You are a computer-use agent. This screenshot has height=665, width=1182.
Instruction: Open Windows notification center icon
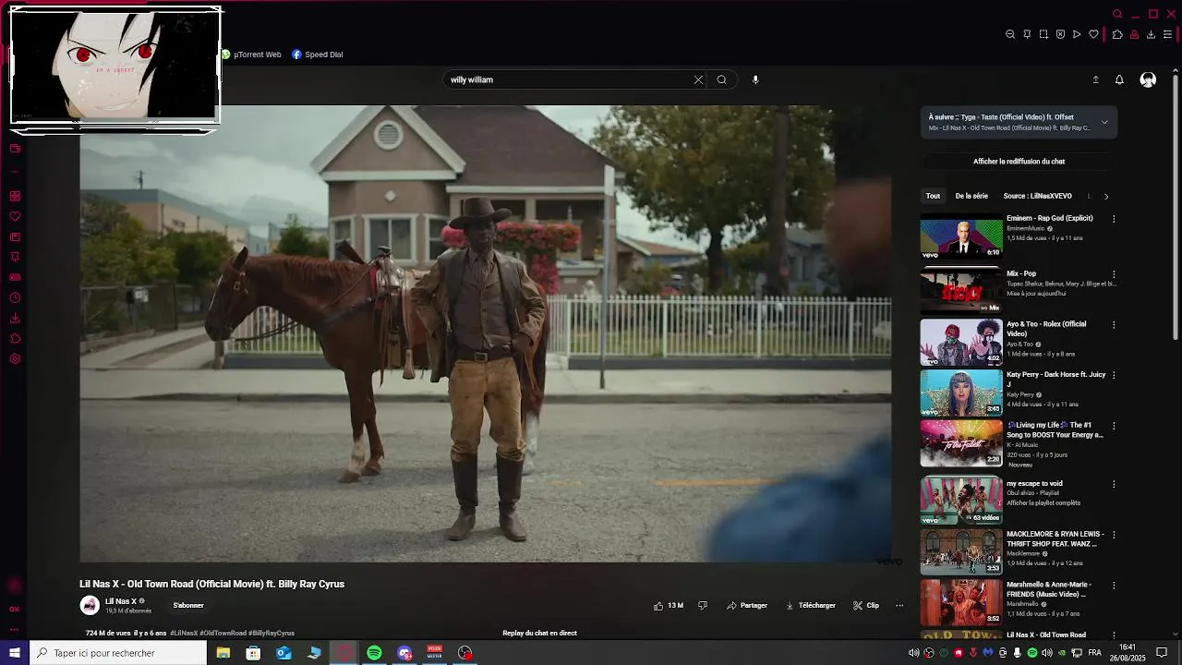click(1162, 653)
